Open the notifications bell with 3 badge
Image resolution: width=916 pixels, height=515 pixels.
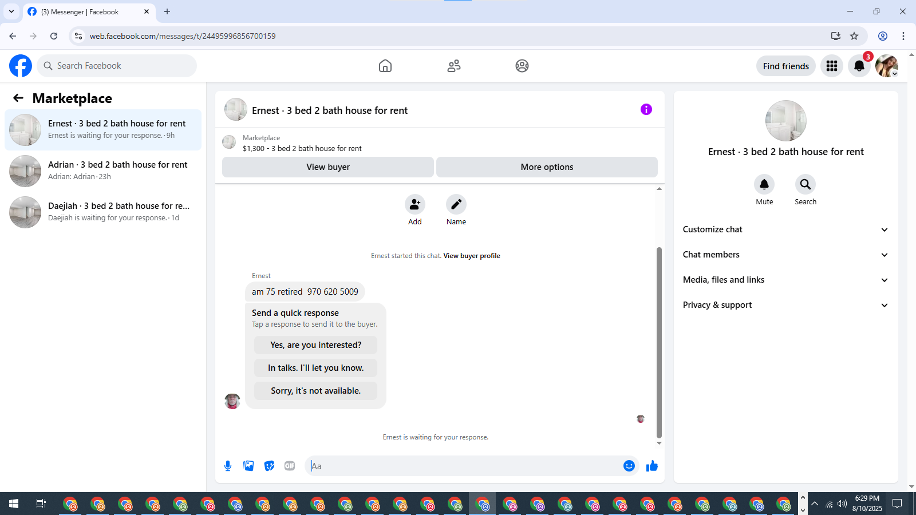point(859,66)
